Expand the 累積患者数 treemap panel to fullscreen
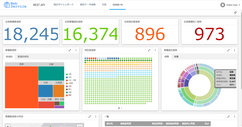 pyautogui.click(x=70, y=50)
